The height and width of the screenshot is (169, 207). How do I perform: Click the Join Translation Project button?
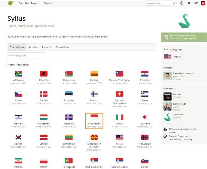[184, 37]
